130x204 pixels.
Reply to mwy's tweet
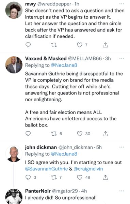pos(28,45)
